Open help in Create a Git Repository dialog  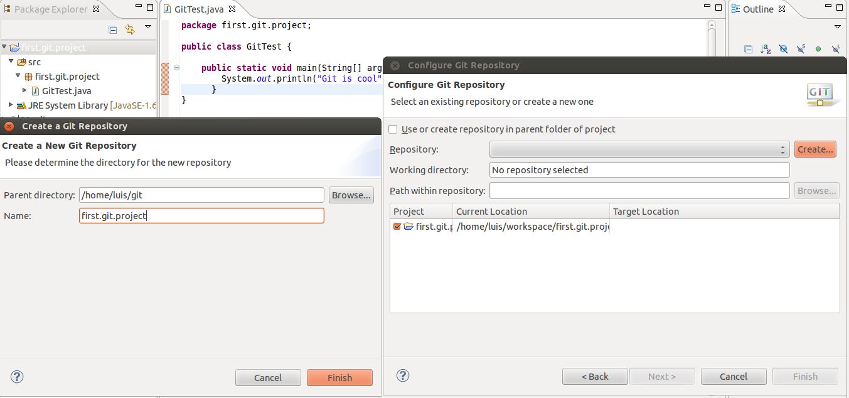17,377
